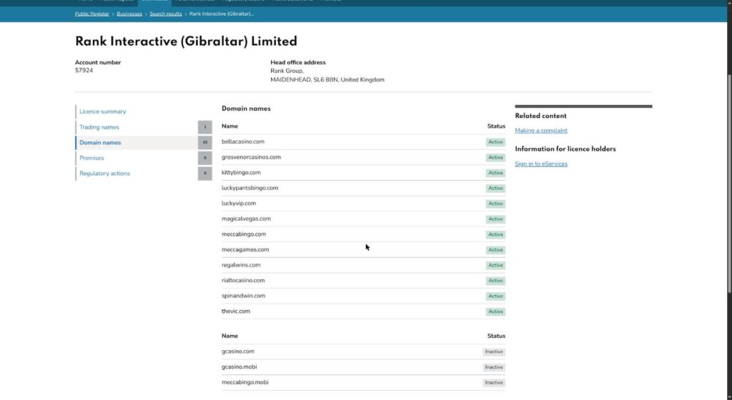Select the Licence summary sidebar tab
Screen dimensions: 732x400
[103, 112]
